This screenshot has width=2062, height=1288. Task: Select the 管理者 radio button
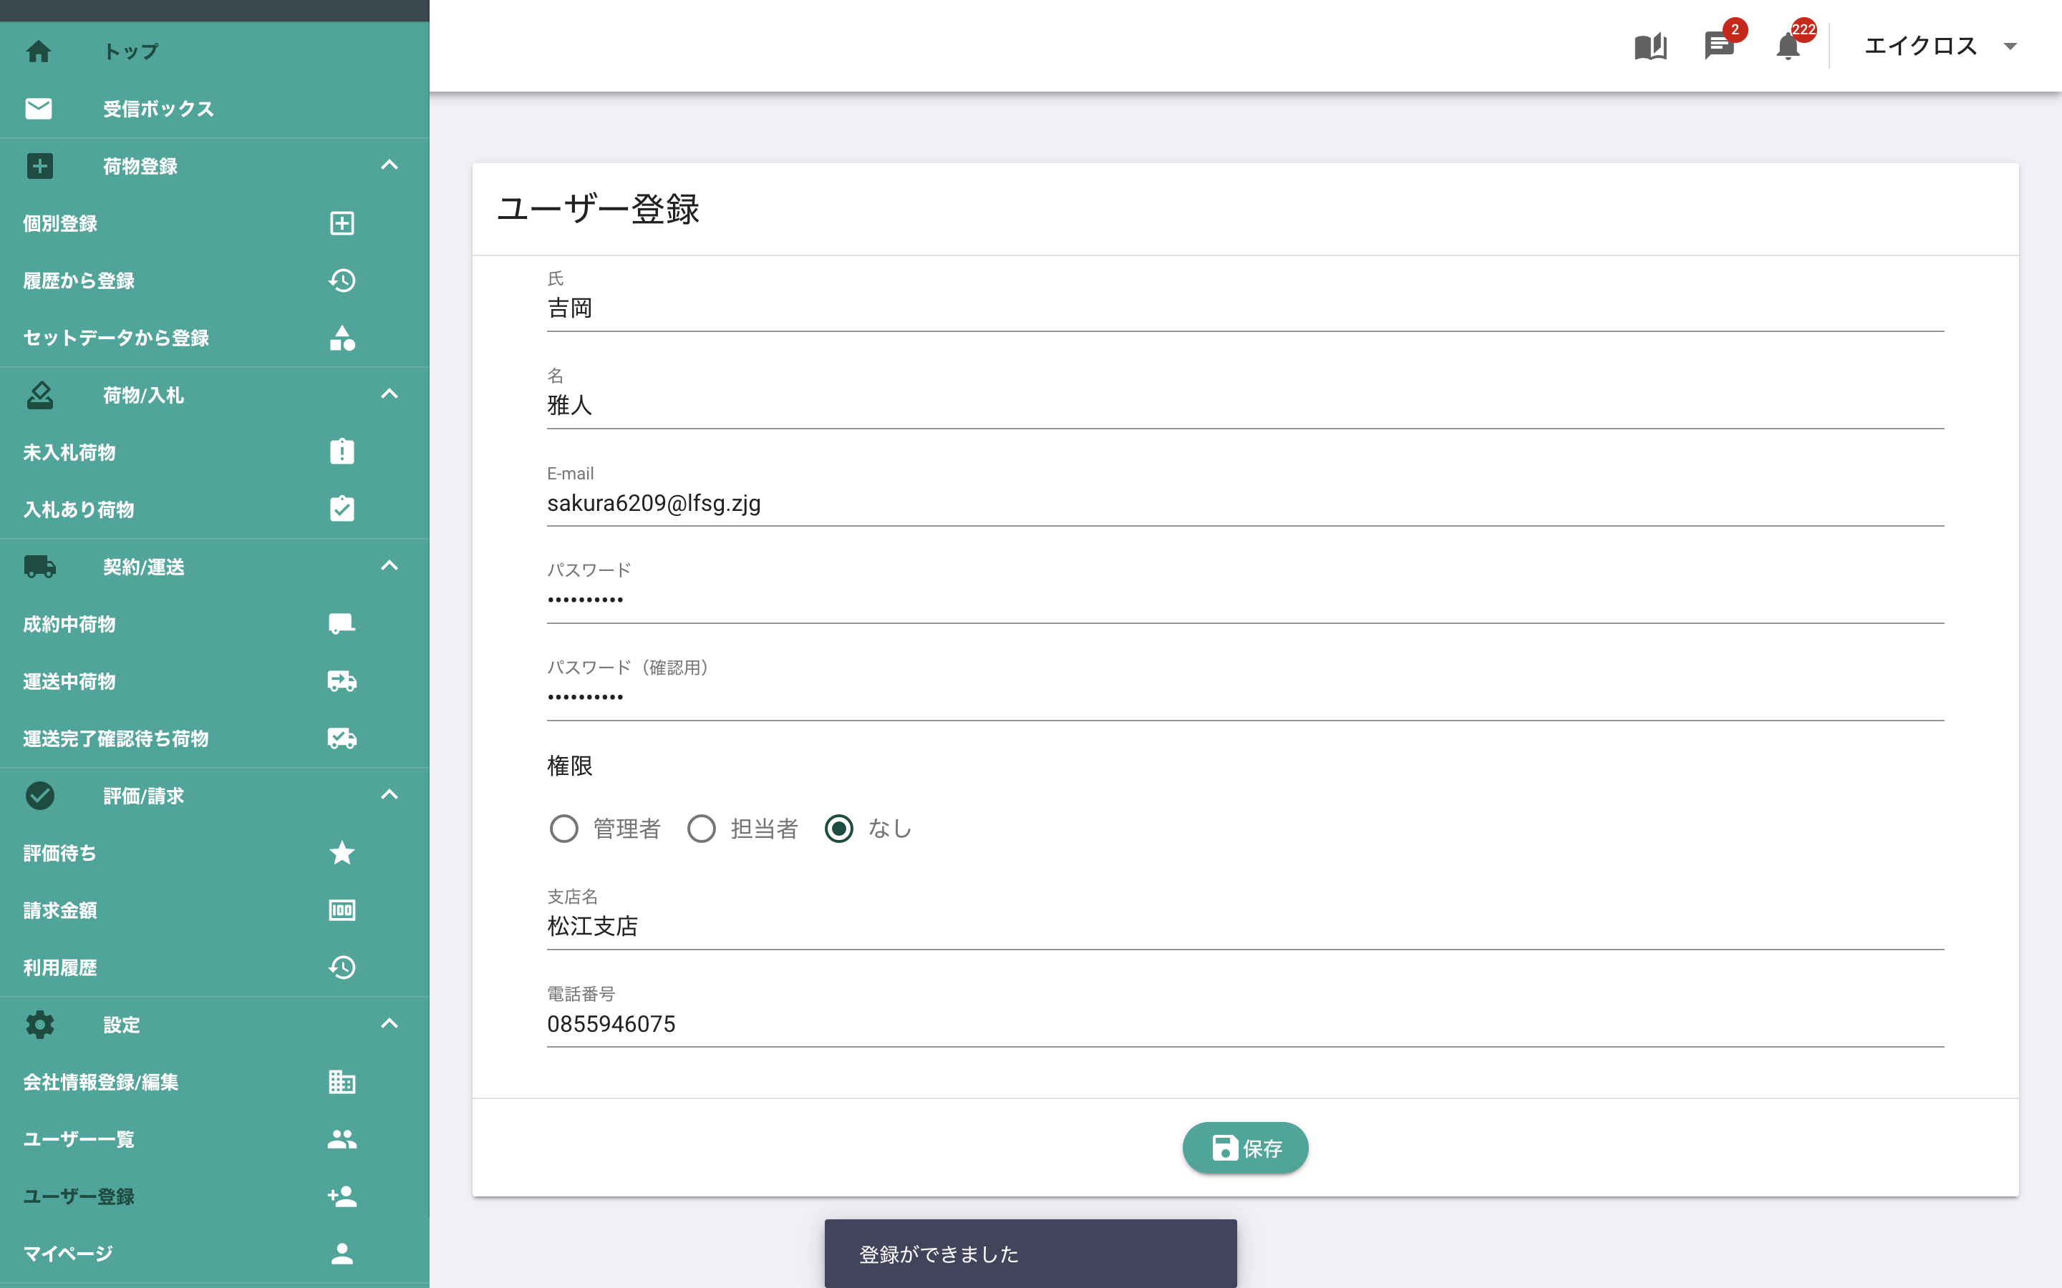(563, 828)
